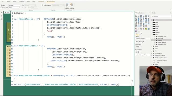Image resolution: width=172 pixels, height=96 pixels.
Task: Check the BrandBreadCrumb measure checkbox
Action: [155, 36]
